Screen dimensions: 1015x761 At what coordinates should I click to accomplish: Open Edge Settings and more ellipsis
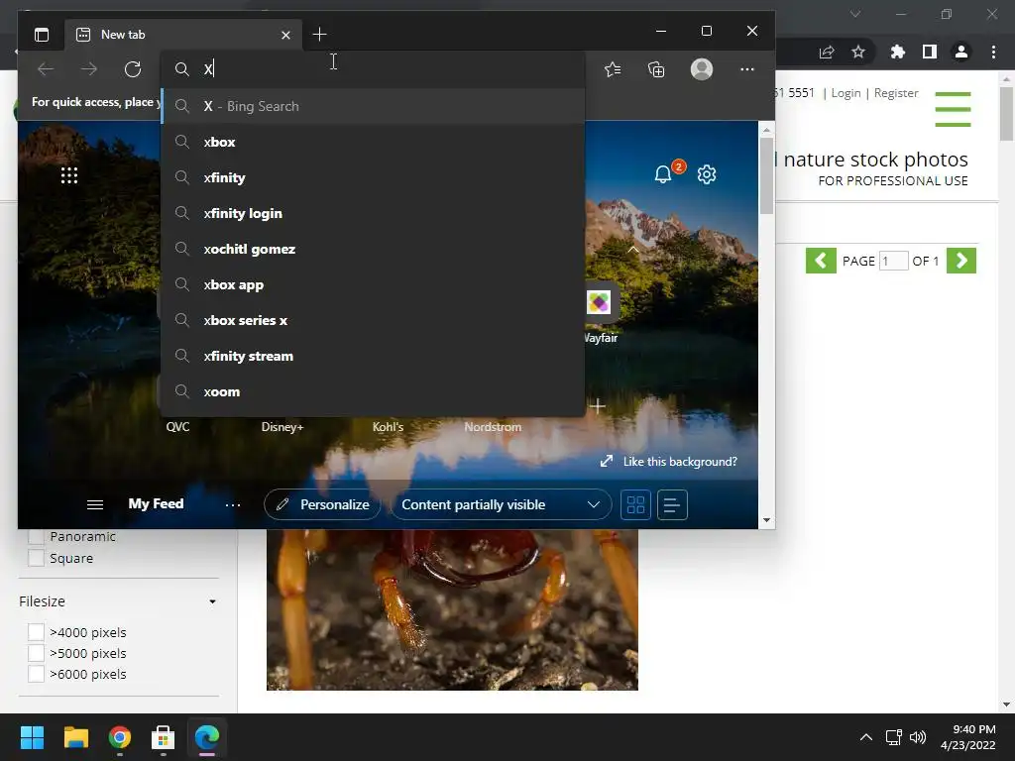[x=747, y=69]
